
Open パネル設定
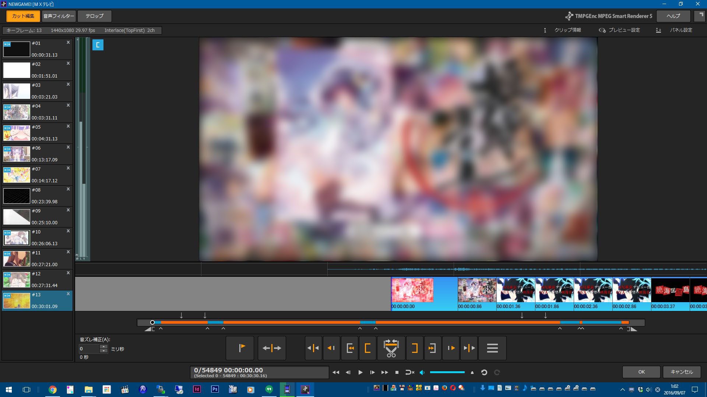(674, 30)
